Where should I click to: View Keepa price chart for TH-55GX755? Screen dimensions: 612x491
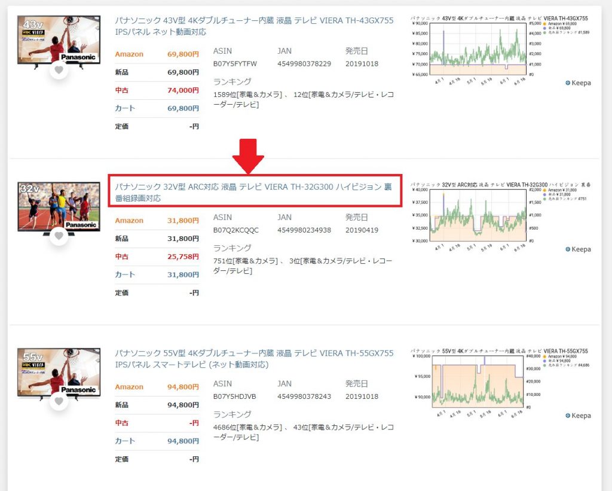click(500, 383)
